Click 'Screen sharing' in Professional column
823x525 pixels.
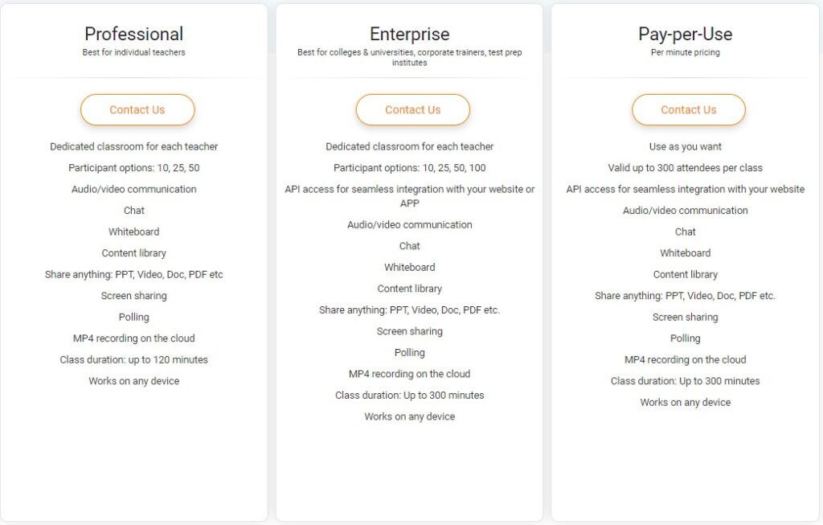[x=134, y=296]
